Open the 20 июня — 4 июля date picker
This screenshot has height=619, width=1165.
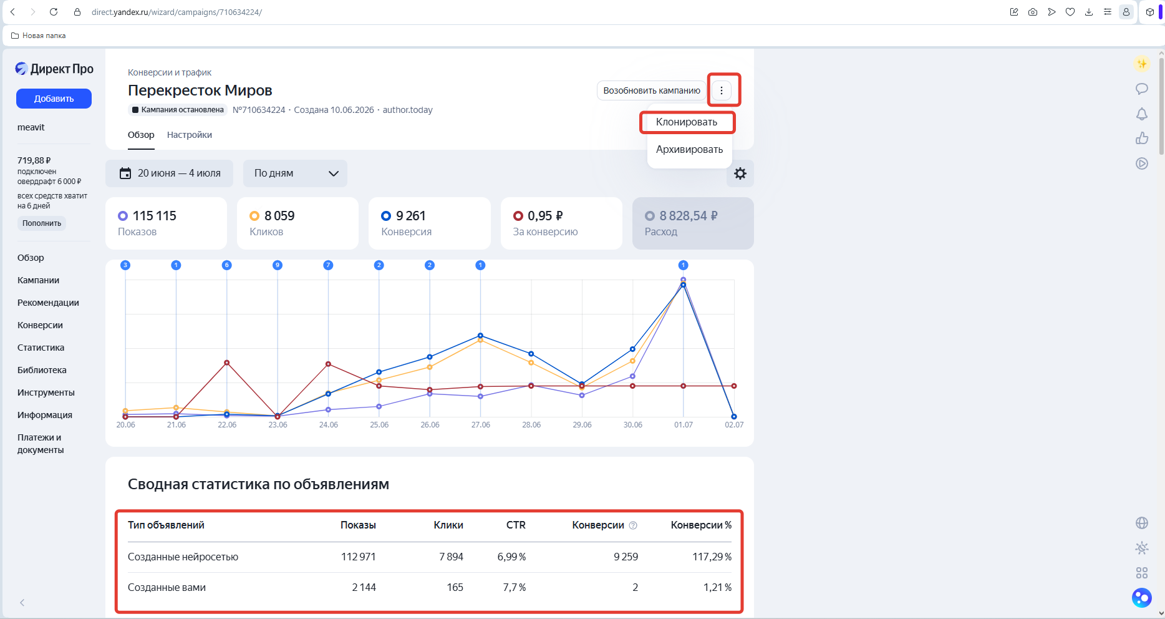pyautogui.click(x=169, y=173)
